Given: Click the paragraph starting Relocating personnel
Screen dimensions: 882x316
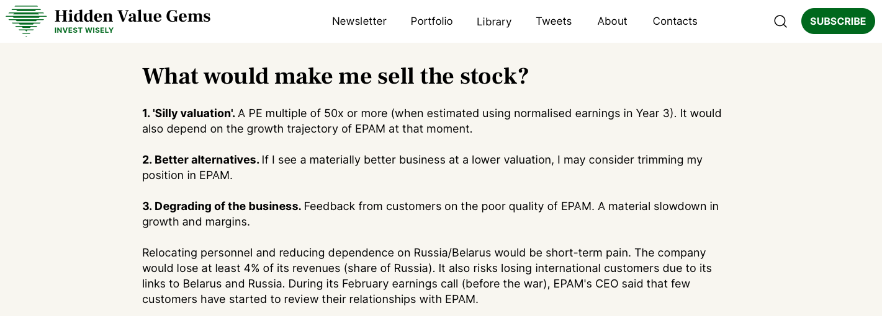Looking at the screenshot, I should [427, 276].
